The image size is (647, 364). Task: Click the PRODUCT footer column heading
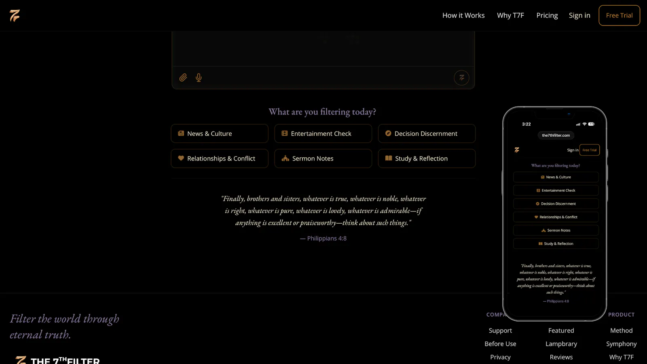(x=621, y=315)
